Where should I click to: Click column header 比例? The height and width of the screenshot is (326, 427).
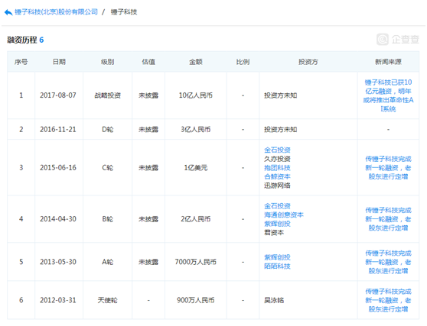tap(243, 62)
